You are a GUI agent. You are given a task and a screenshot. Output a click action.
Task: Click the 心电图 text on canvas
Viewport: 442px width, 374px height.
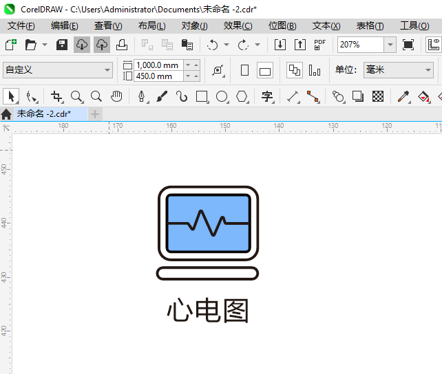pos(208,311)
